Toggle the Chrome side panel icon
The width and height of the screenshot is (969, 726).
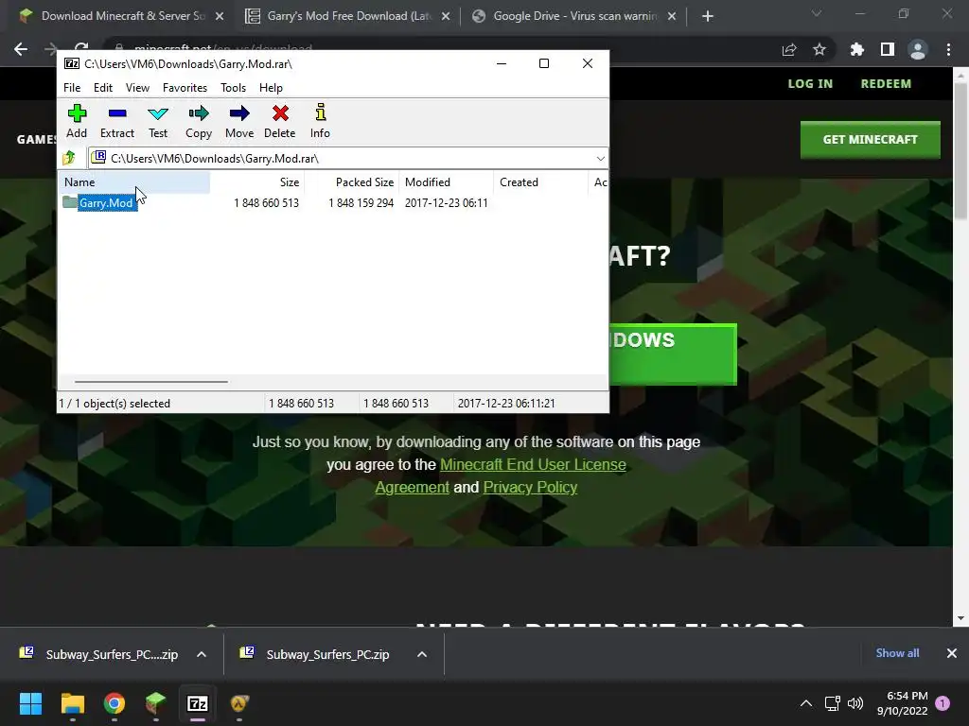[888, 49]
